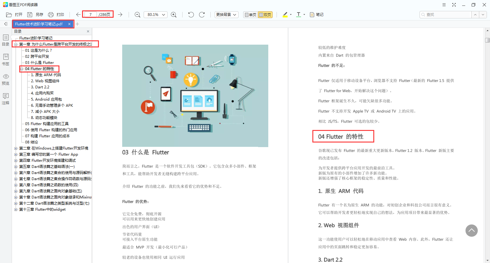Click the Flutter illustration image on page
The image size is (490, 263).
tap(195, 96)
